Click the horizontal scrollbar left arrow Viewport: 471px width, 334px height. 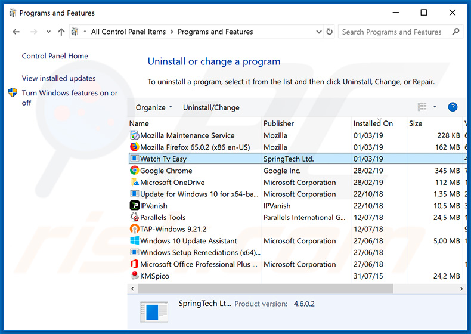coord(132,289)
